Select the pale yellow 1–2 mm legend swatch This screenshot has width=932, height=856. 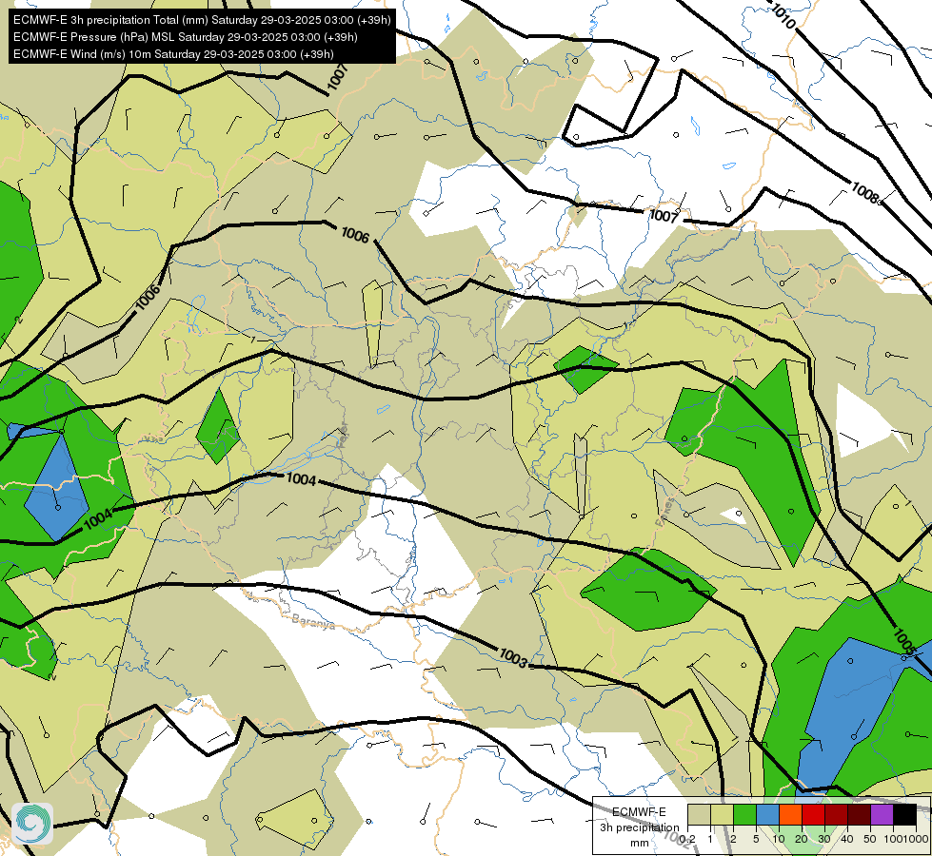[x=722, y=814]
